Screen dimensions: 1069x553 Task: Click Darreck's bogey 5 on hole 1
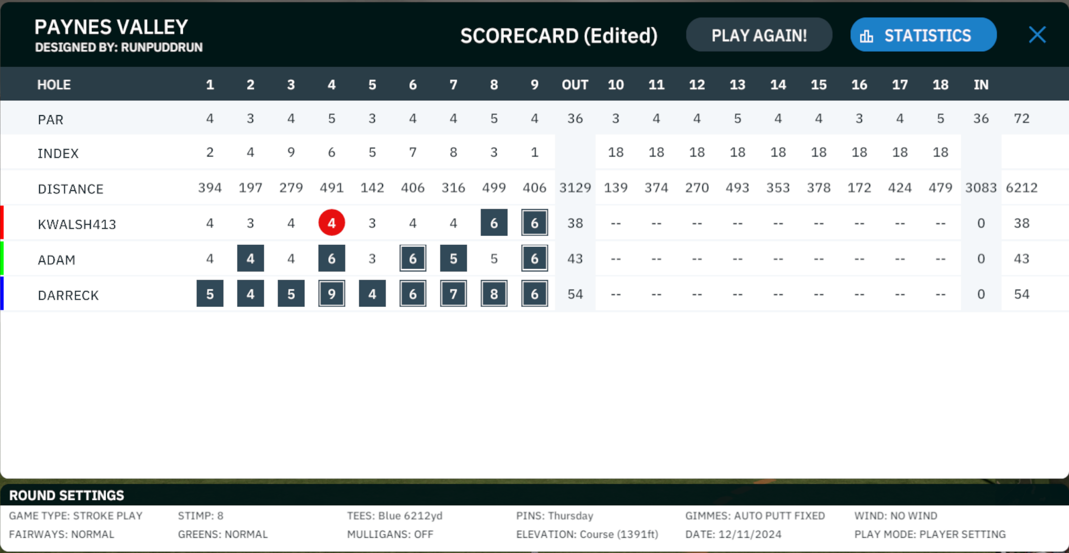click(210, 293)
